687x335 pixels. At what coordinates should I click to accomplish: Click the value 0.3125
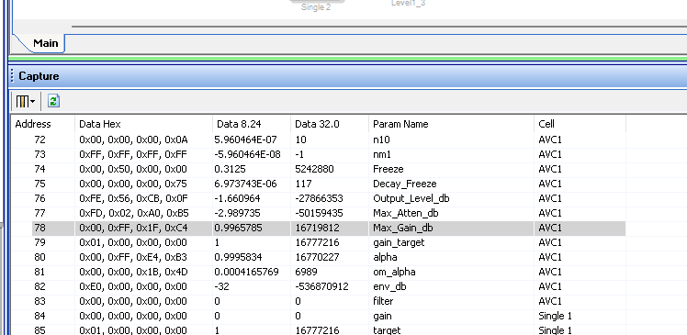[230, 169]
